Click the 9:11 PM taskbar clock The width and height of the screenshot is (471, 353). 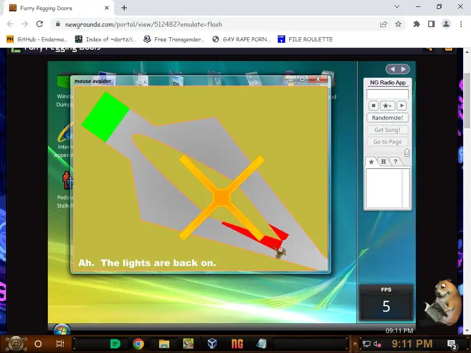pyautogui.click(x=412, y=344)
